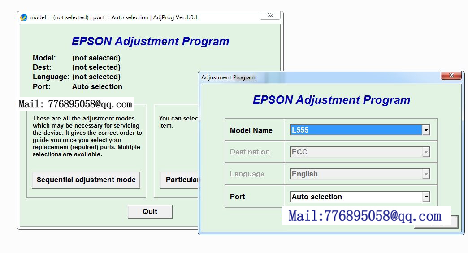Click Sequential adjustment mode button
Viewport: 468px width, 253px height.
click(86, 180)
